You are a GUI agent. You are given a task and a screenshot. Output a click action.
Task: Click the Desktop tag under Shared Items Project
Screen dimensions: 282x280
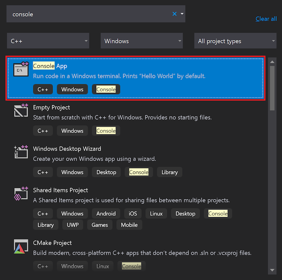[186, 213]
